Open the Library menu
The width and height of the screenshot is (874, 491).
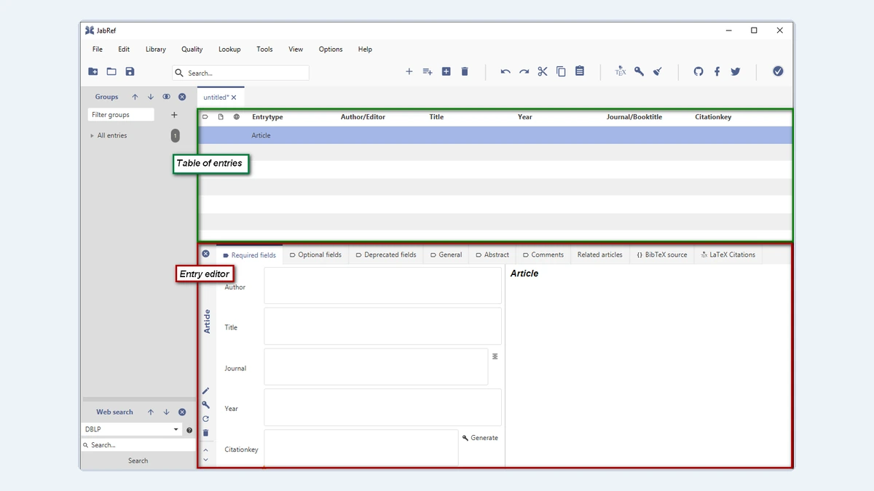(x=156, y=49)
